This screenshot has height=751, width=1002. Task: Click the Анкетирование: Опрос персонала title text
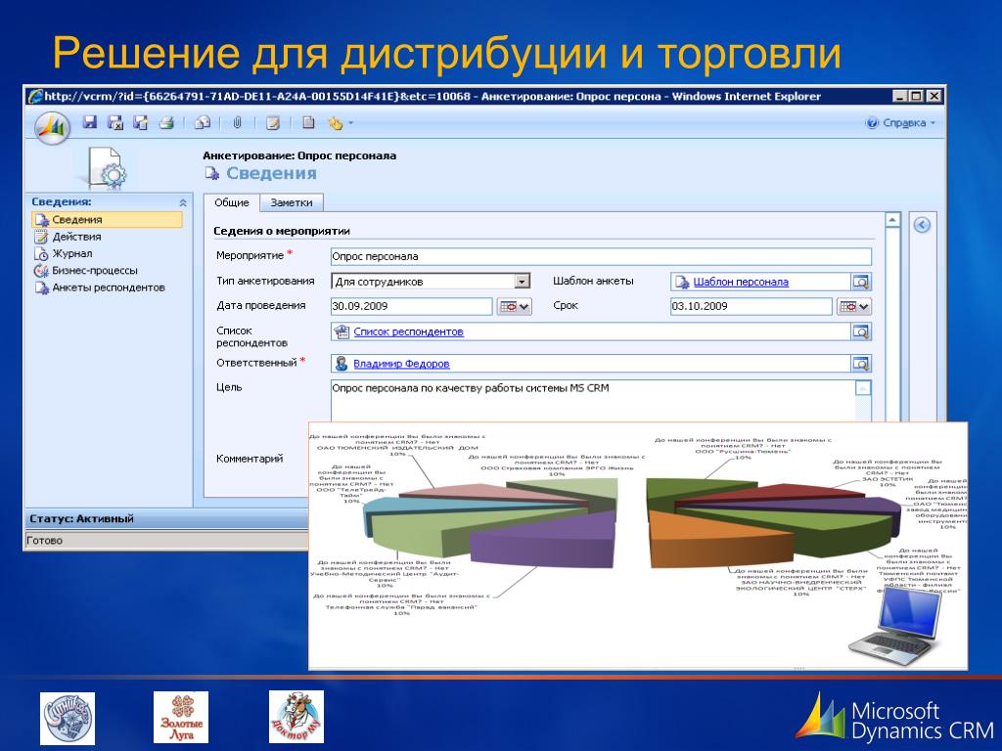pos(299,155)
